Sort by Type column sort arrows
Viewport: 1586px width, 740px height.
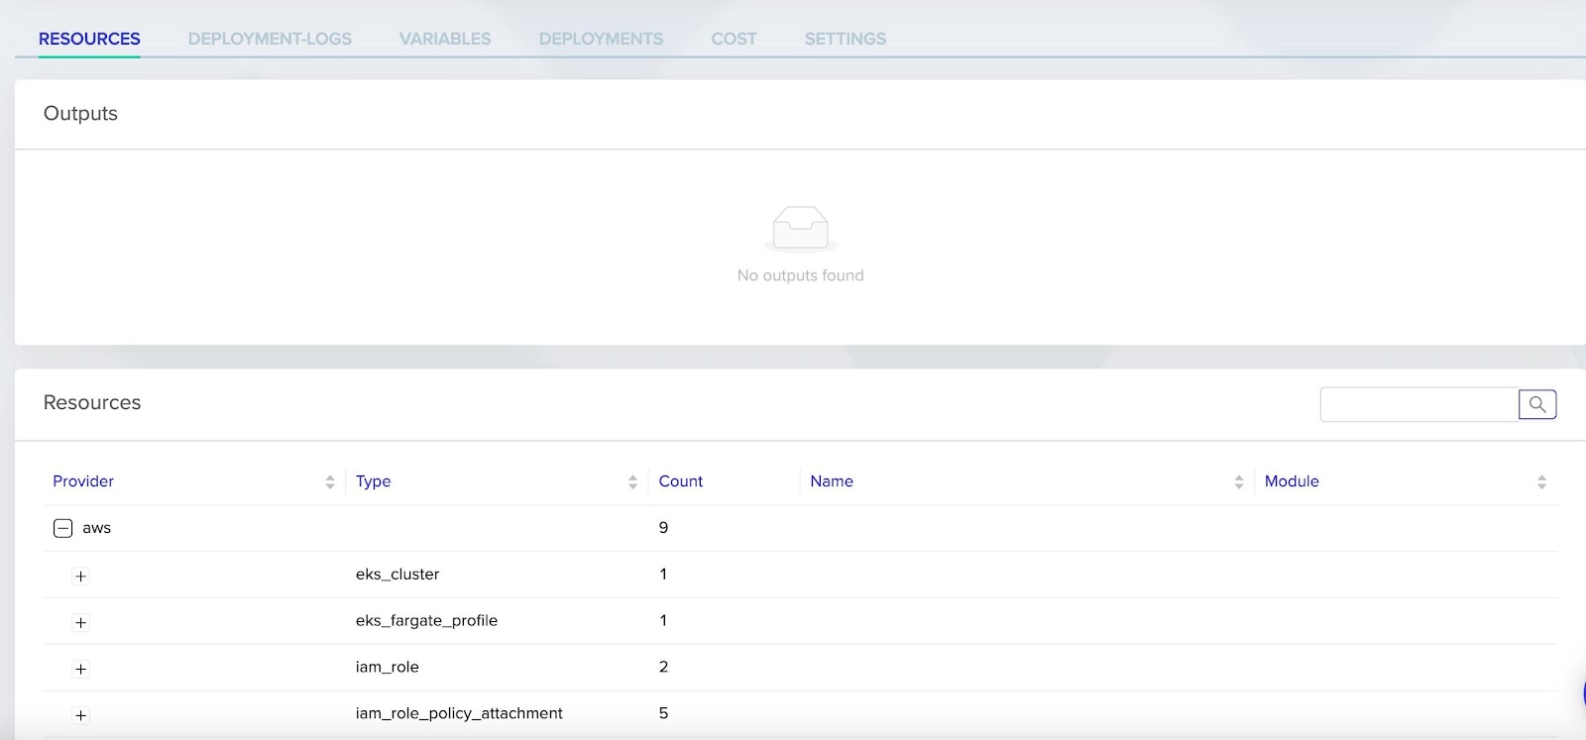tap(632, 482)
